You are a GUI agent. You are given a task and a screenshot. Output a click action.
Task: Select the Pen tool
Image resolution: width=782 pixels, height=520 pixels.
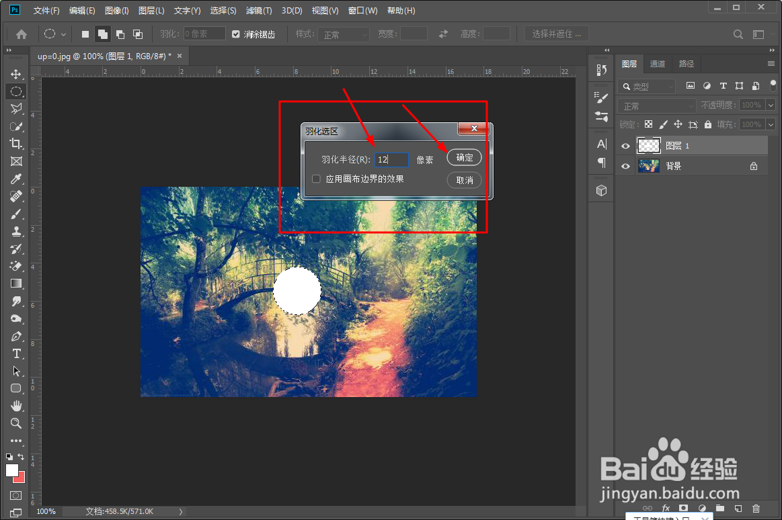(16, 336)
